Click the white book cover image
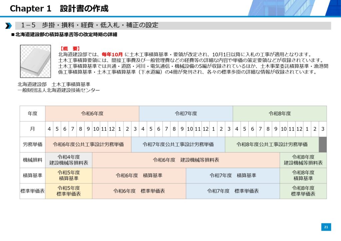The width and height of the screenshot is (341, 241). 35,61
